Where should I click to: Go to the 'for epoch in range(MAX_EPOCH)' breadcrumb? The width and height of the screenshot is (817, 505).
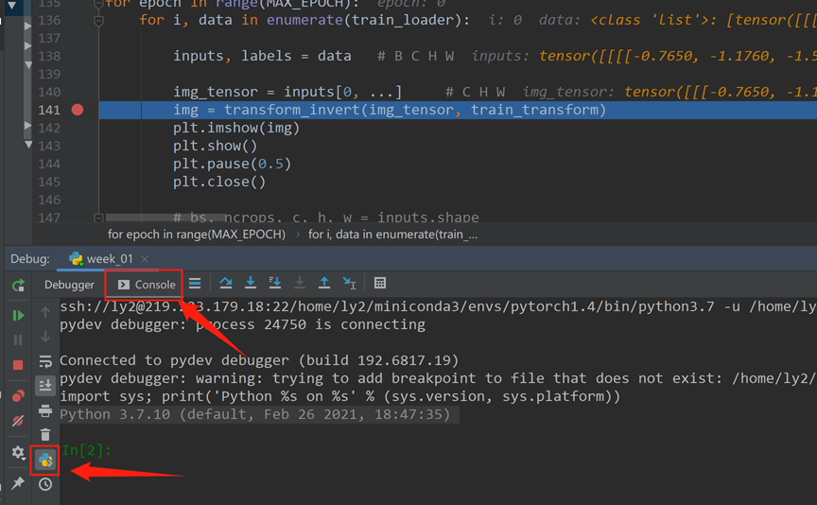[197, 235]
